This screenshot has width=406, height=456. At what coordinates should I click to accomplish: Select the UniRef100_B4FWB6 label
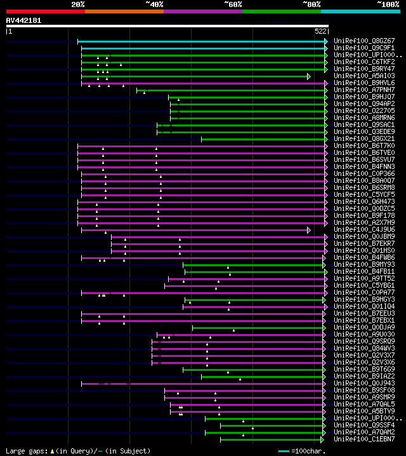(364, 257)
